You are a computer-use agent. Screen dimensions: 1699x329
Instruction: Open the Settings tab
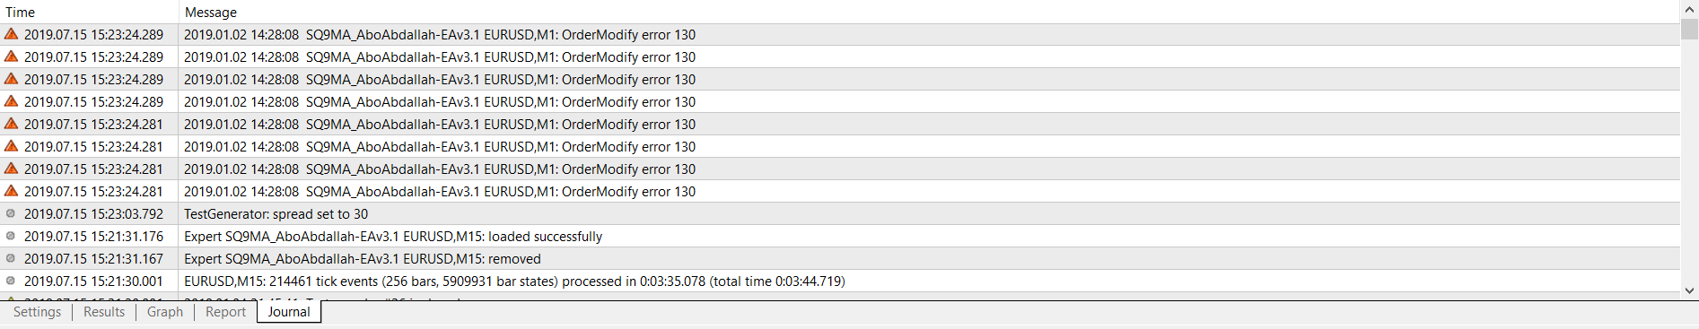pyautogui.click(x=37, y=312)
